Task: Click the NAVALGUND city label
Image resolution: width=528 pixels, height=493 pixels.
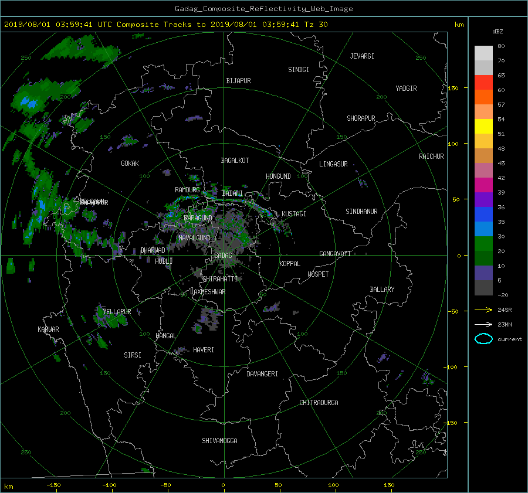Action: tap(194, 238)
